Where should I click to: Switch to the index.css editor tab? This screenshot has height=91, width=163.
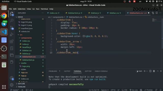coord(53,13)
